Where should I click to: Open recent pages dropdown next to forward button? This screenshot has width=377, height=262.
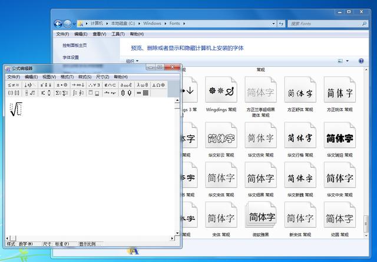pos(74,24)
